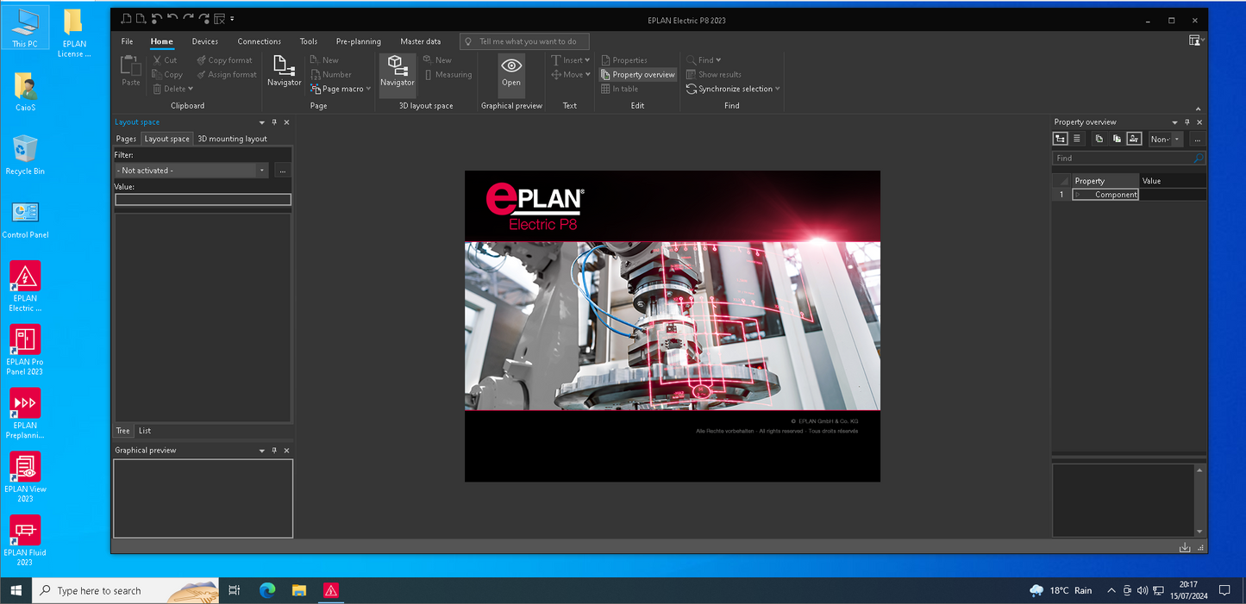
Task: Switch to the Connections ribbon tab
Action: click(x=260, y=41)
